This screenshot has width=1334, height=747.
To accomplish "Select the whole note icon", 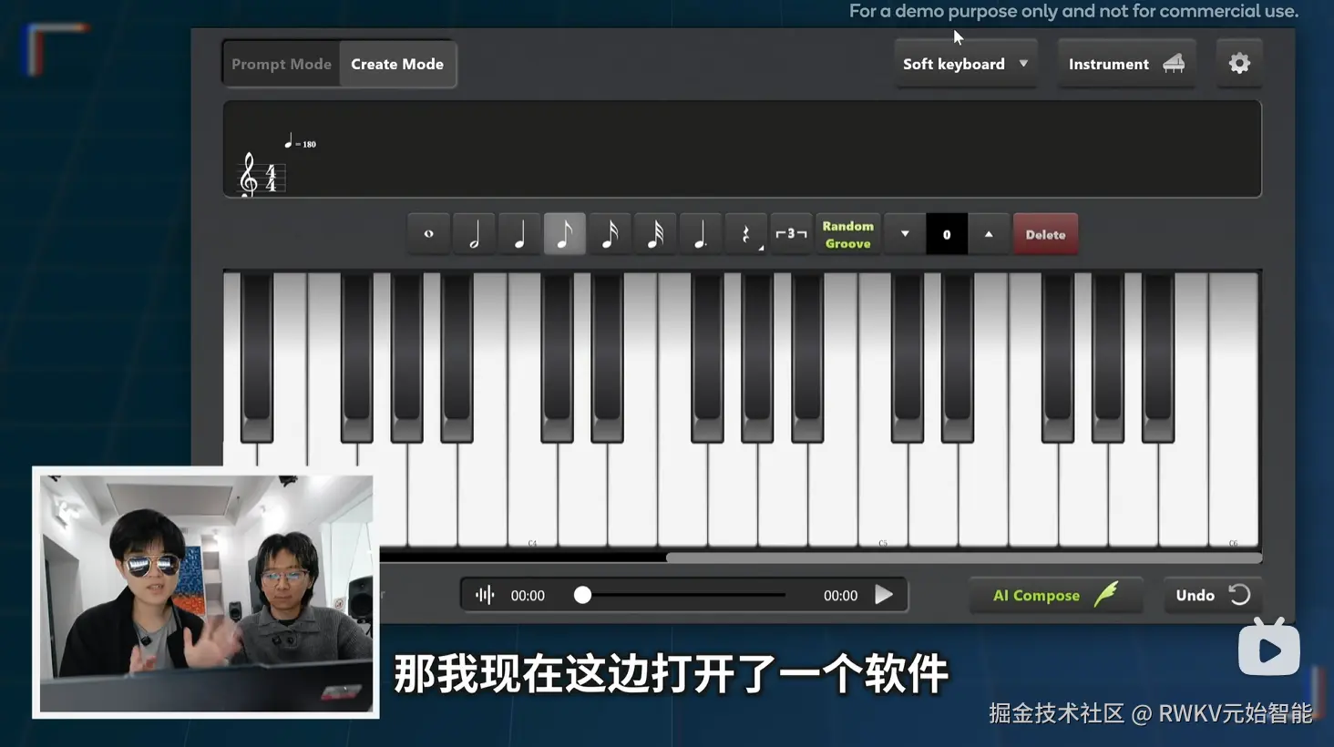I will click(x=428, y=233).
